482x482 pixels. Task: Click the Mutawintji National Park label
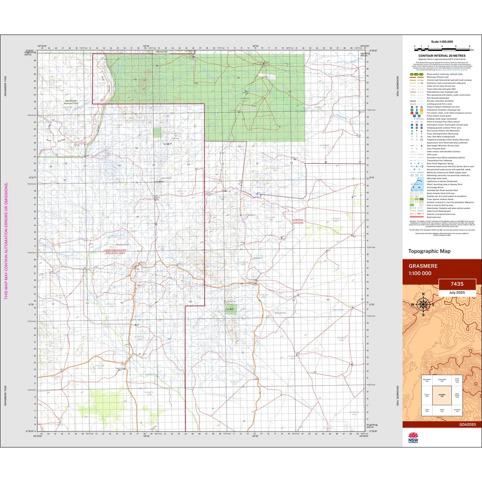[71, 102]
